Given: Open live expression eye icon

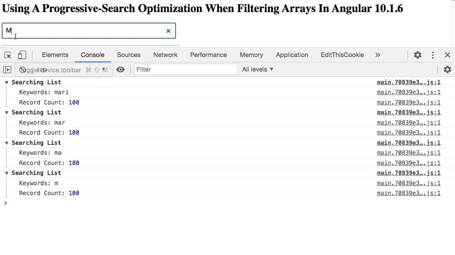Looking at the screenshot, I should coord(121,70).
